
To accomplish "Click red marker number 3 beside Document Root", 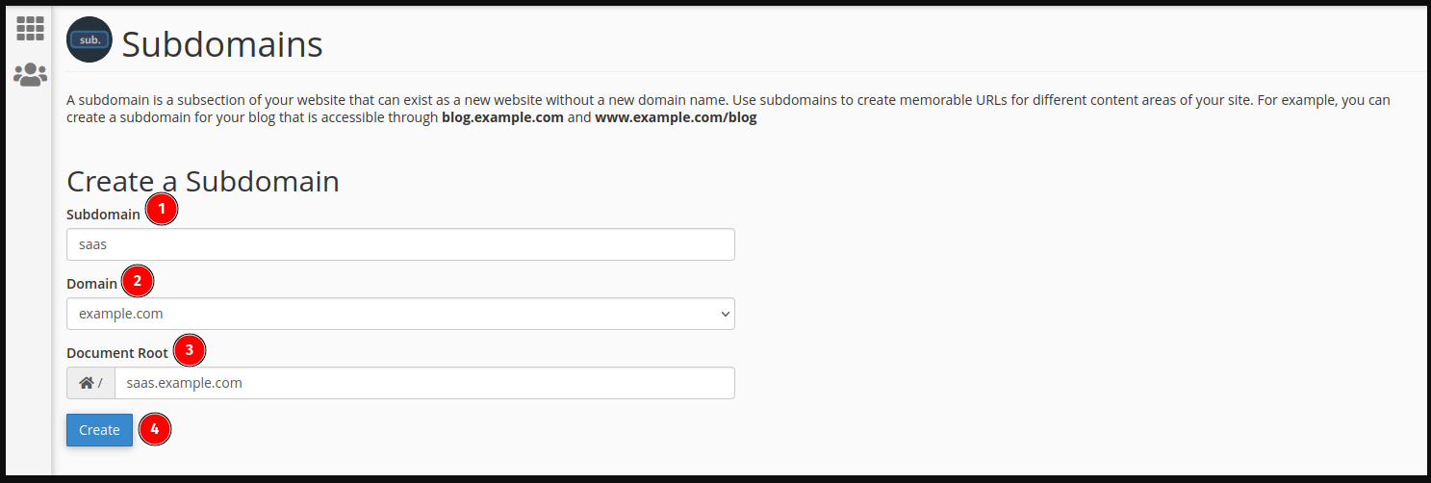I will coord(189,350).
